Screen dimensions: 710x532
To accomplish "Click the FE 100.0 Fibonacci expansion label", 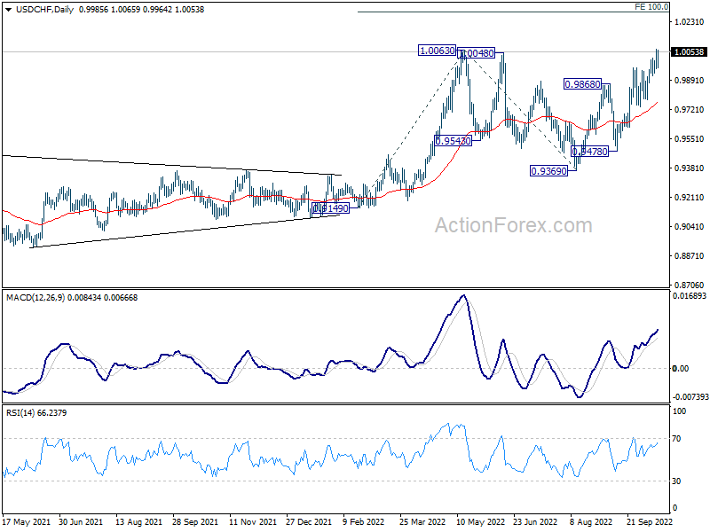I will pos(651,7).
